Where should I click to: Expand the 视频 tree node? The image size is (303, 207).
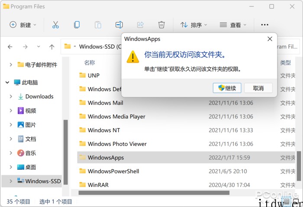11,110
